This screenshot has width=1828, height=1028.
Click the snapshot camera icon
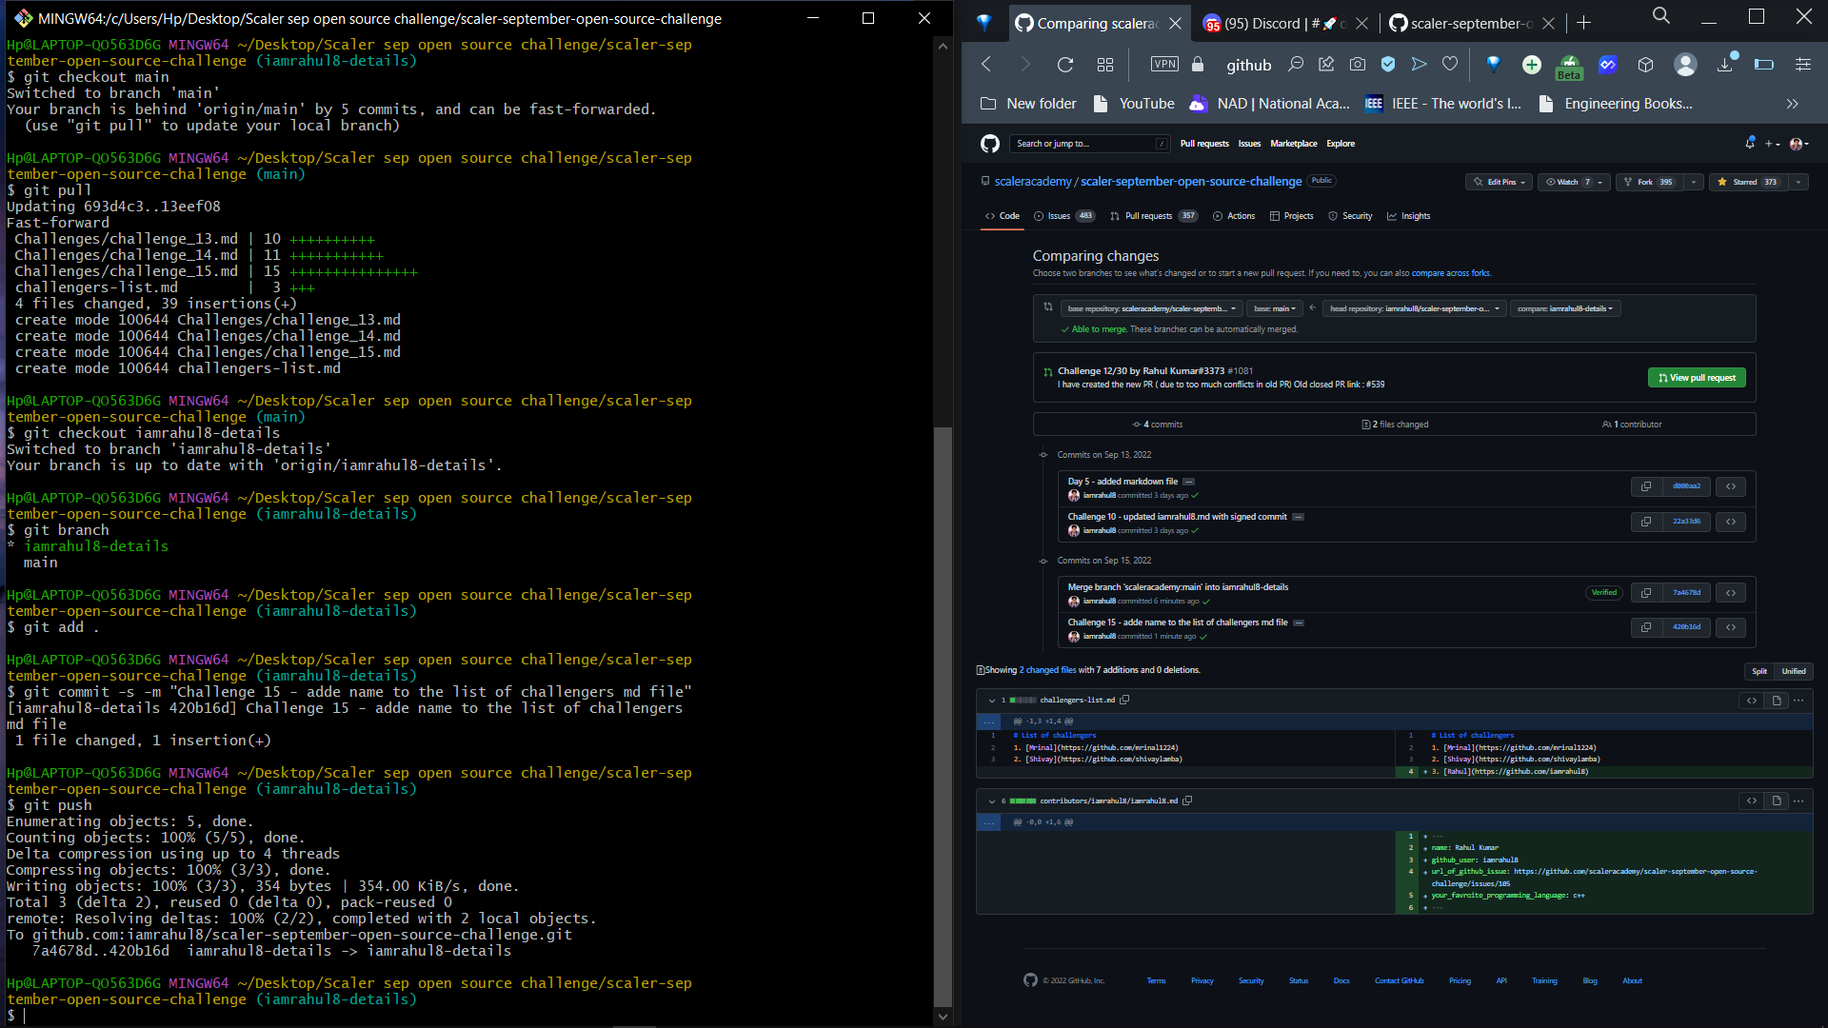(1358, 65)
